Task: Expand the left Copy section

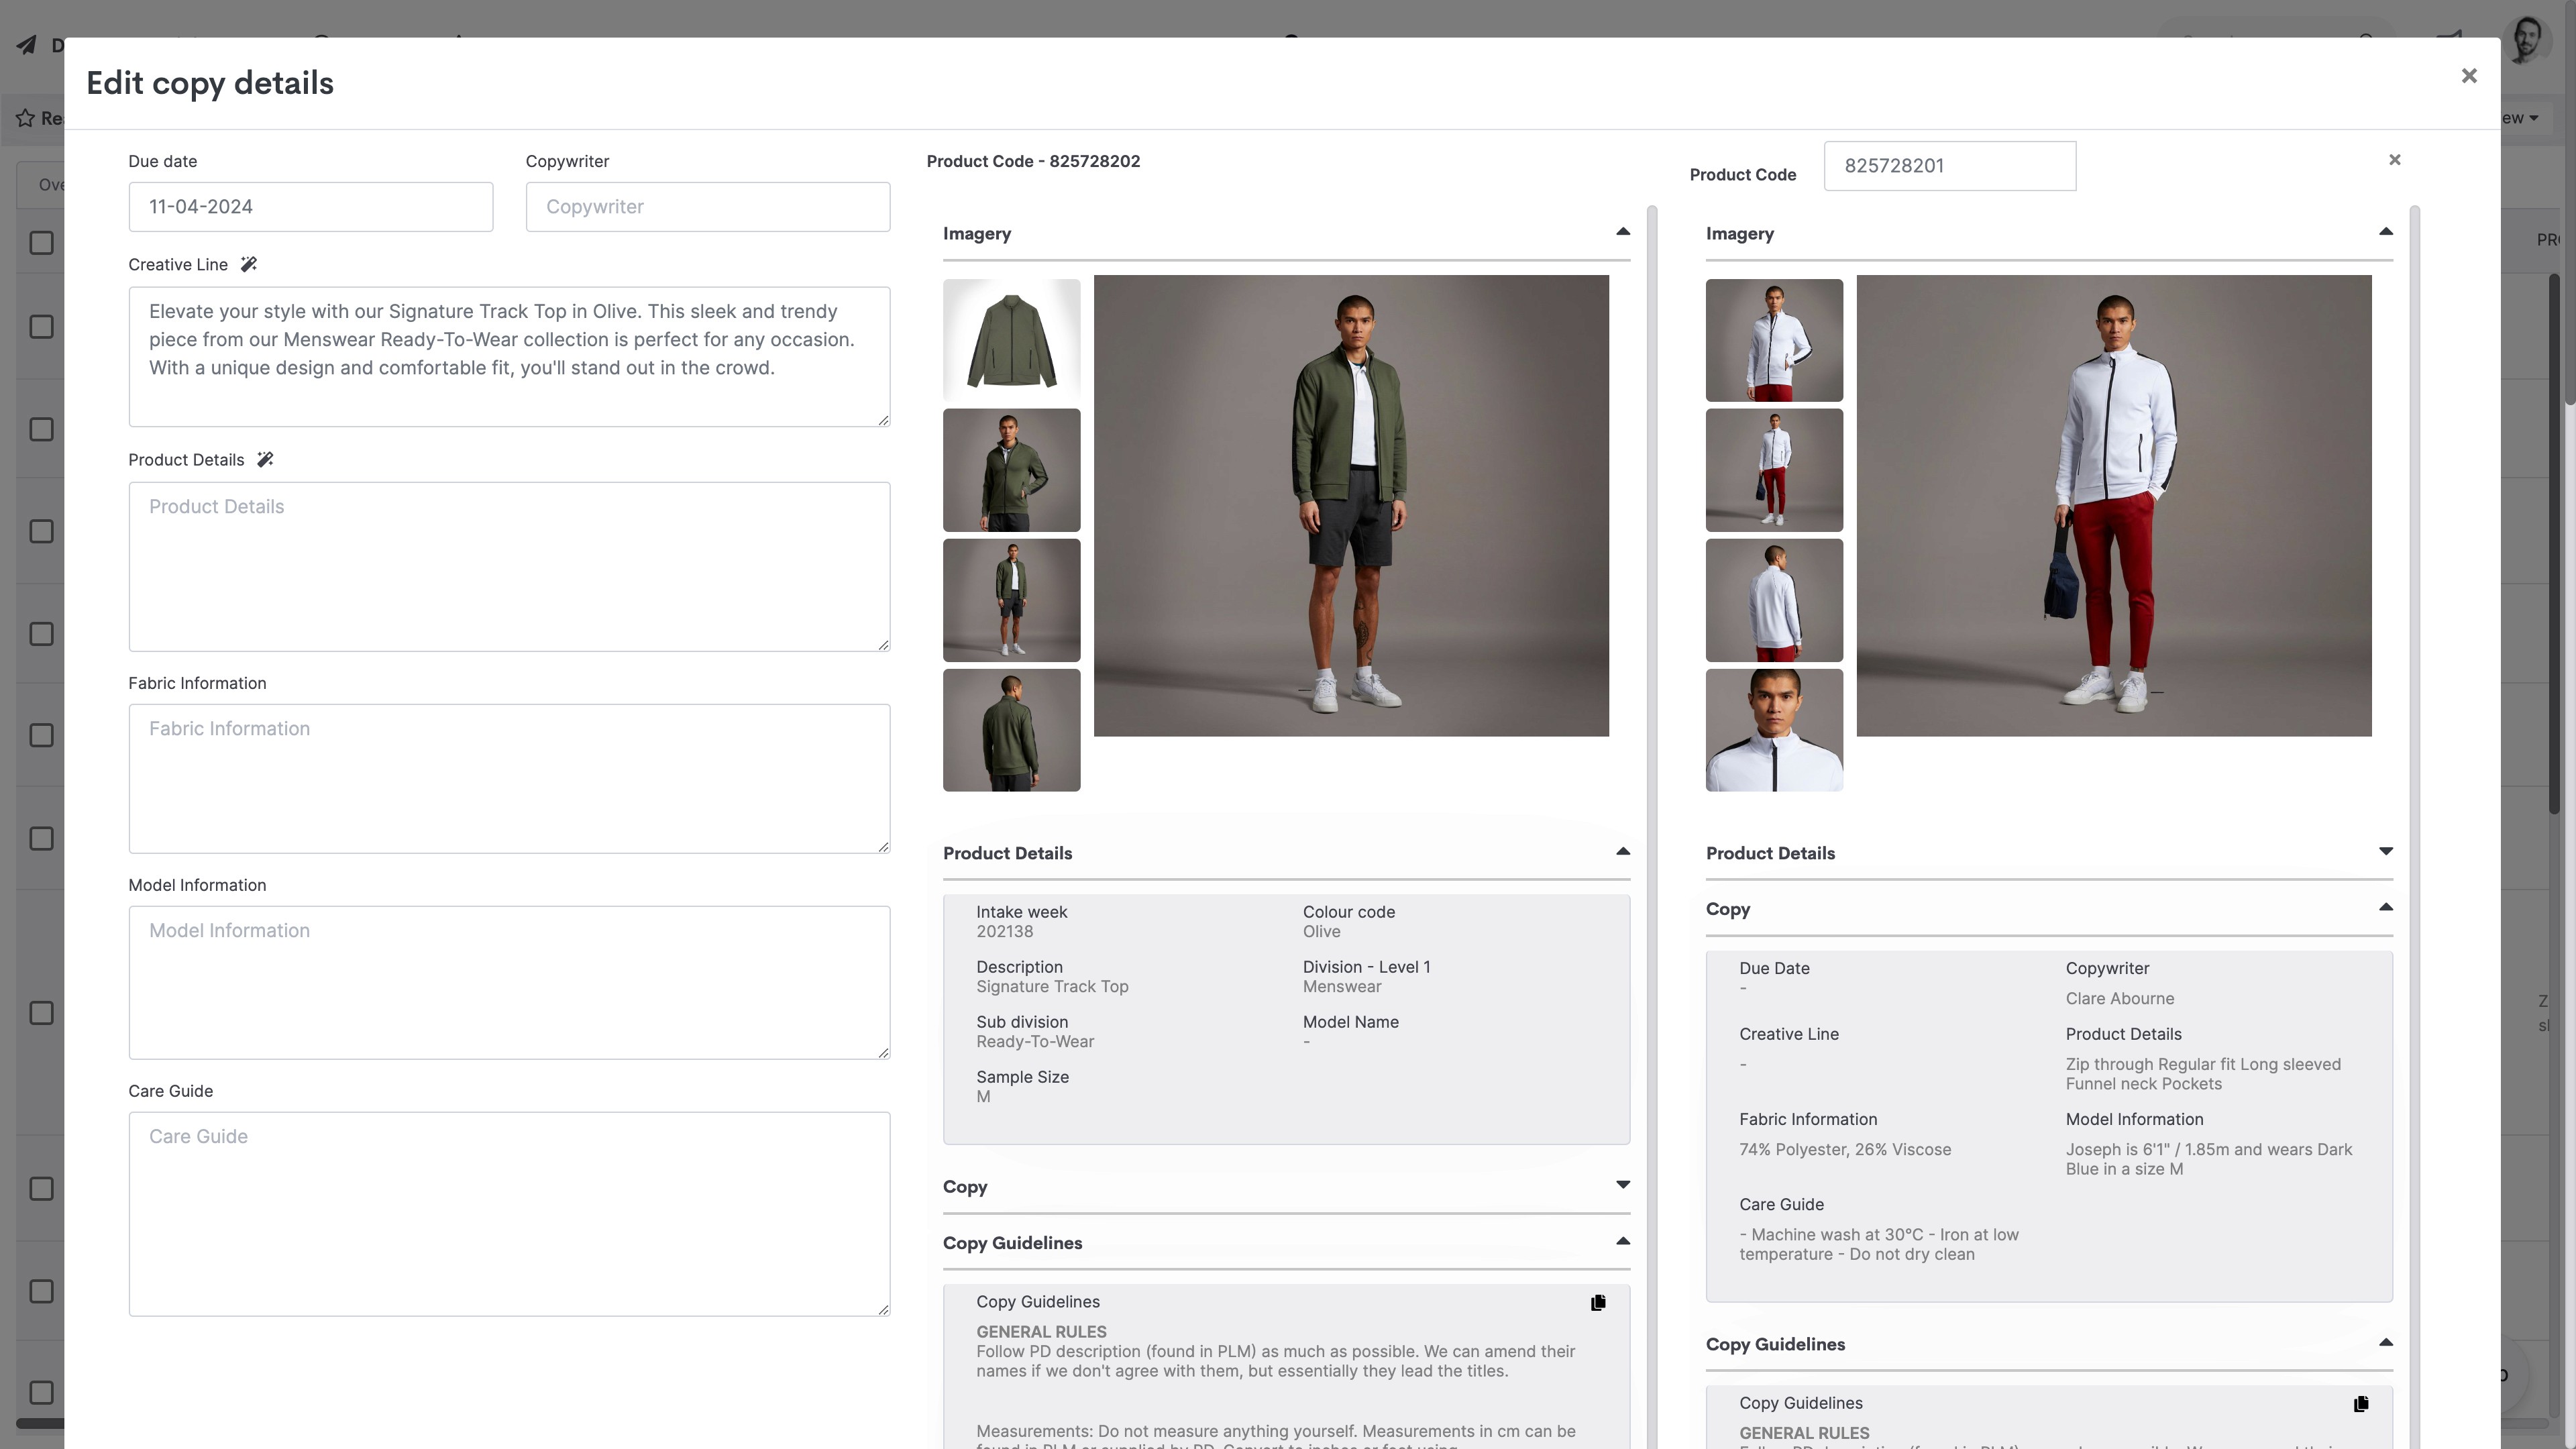Action: click(x=1622, y=1185)
